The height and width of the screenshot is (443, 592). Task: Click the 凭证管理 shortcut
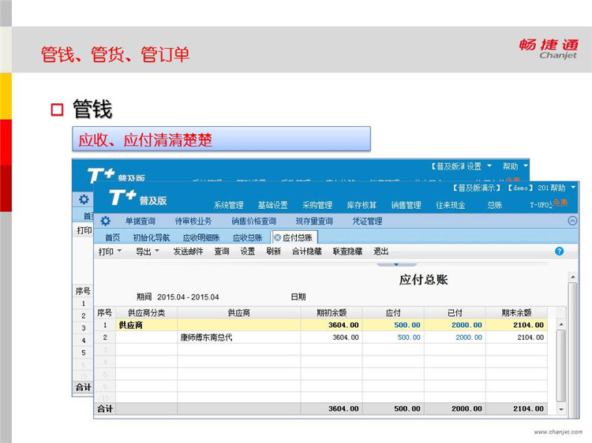tap(367, 221)
